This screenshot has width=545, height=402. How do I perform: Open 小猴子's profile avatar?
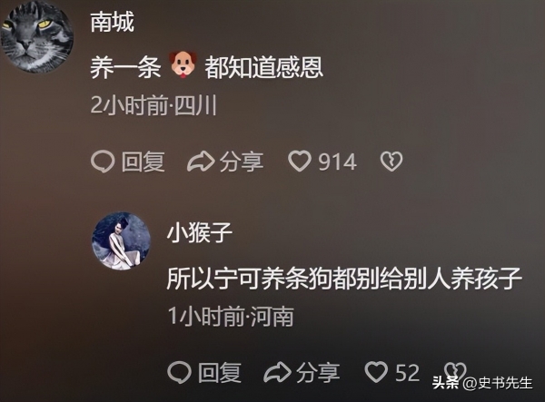click(x=121, y=240)
